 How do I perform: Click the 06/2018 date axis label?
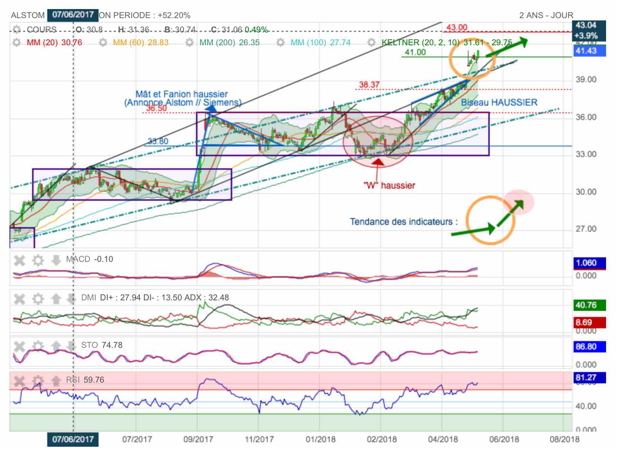pyautogui.click(x=504, y=440)
